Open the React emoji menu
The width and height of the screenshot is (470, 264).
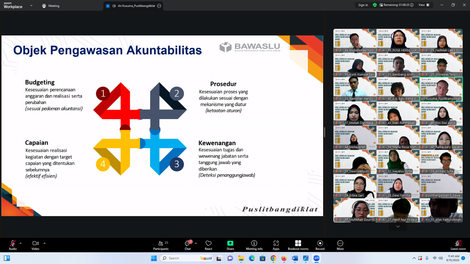click(208, 245)
